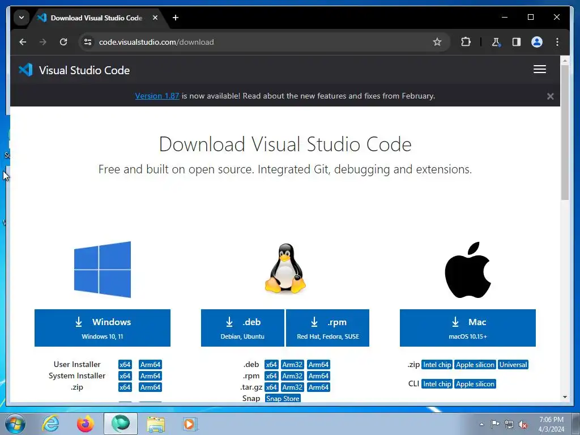Select x64 for Linux .tar.gz
The height and width of the screenshot is (435, 580).
pyautogui.click(x=271, y=387)
